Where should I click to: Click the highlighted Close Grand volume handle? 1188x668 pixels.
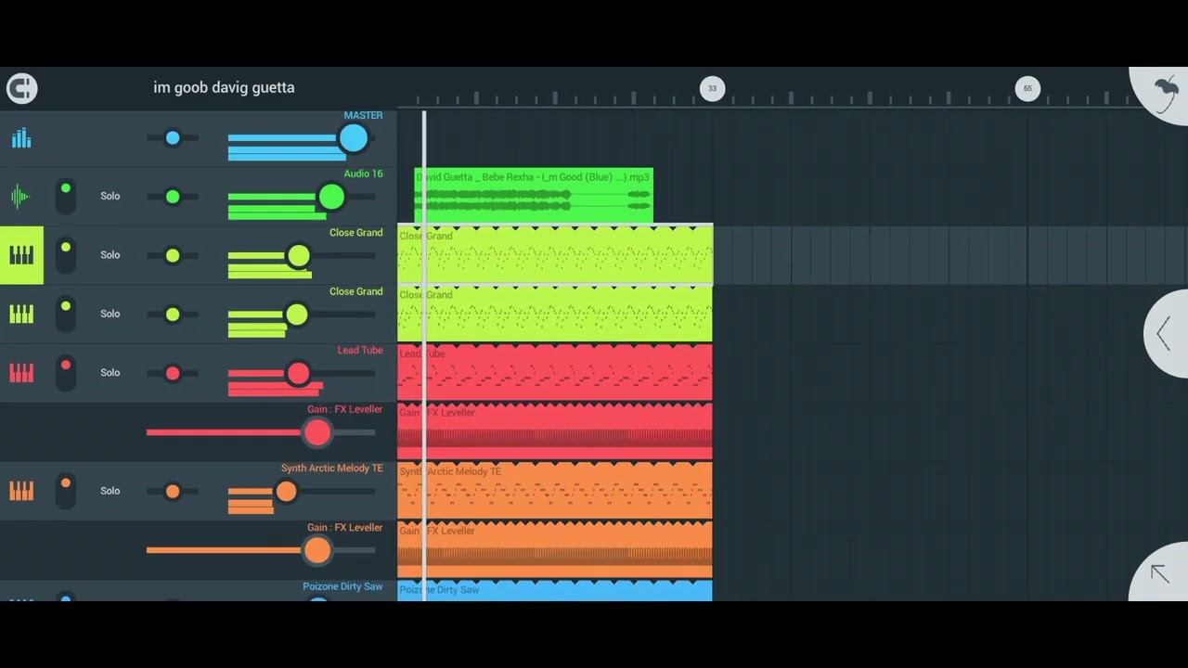(298, 255)
